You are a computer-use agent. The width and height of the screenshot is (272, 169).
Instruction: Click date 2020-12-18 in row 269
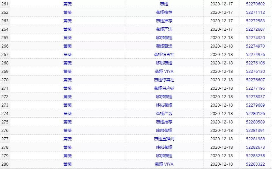221,72
